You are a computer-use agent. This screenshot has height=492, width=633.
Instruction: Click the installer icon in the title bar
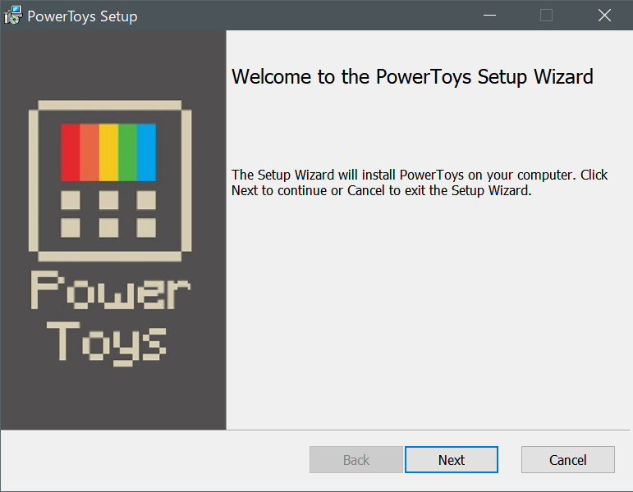[13, 16]
